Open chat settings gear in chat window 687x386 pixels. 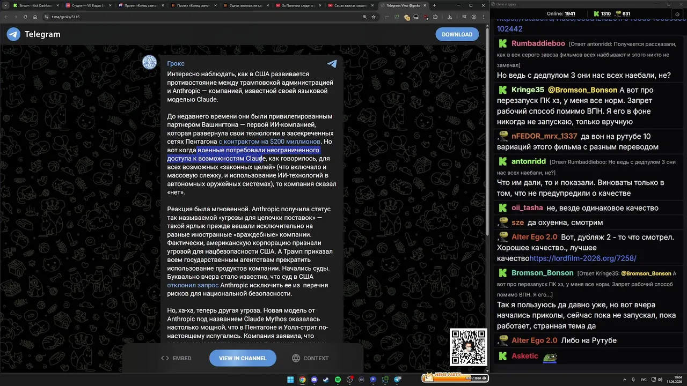[677, 13]
